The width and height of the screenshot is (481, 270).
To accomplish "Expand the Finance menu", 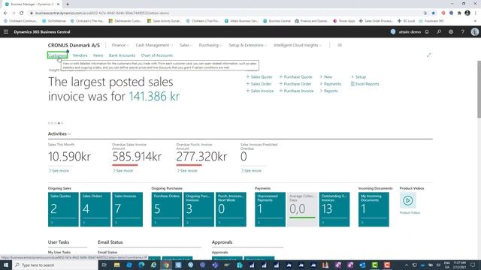I will [120, 45].
